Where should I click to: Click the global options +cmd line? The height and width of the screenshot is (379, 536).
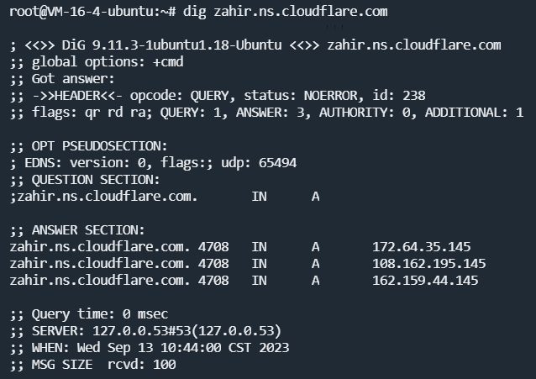[x=97, y=62]
